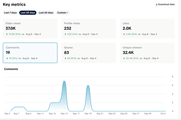Click the Sep 11 axis label
181x120 pixels.
coord(40,113)
